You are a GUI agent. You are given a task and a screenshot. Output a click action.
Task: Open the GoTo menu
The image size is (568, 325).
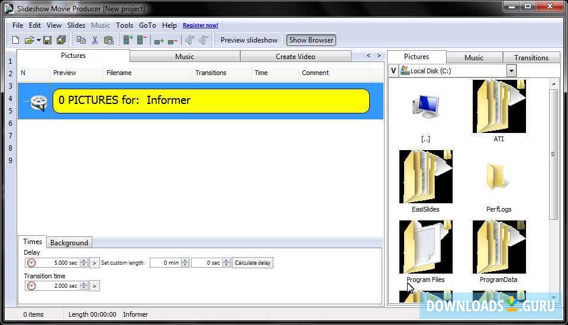tap(147, 25)
